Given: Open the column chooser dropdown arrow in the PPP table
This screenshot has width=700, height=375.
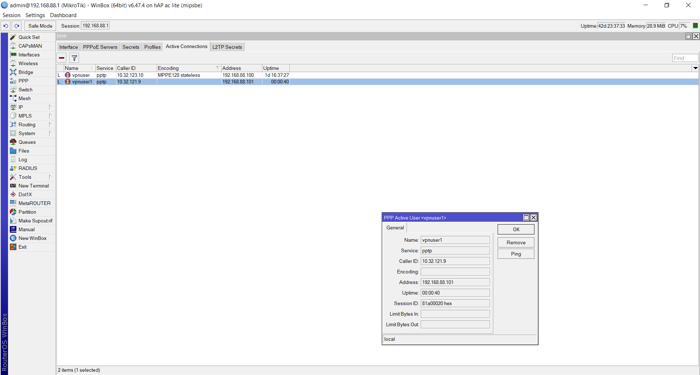Looking at the screenshot, I should [x=695, y=68].
